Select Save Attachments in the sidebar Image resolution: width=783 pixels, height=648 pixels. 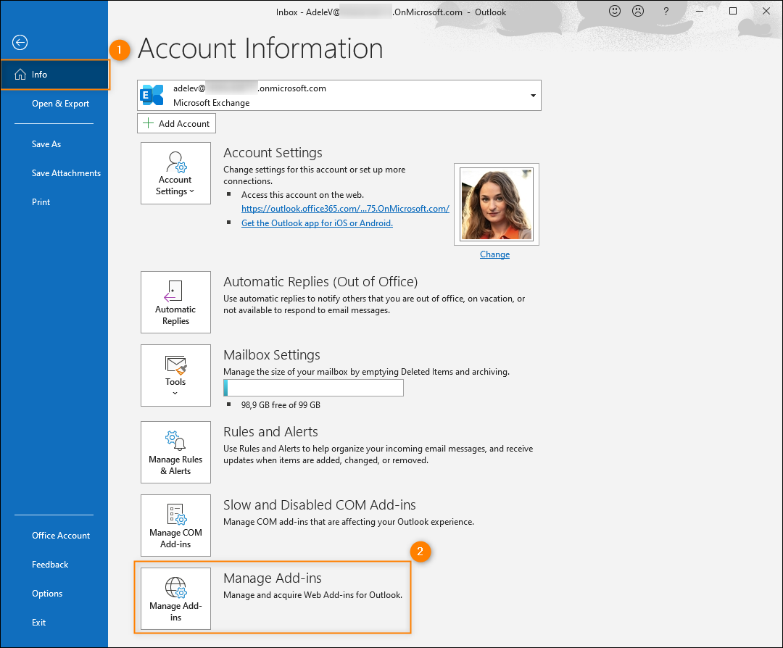tap(66, 173)
